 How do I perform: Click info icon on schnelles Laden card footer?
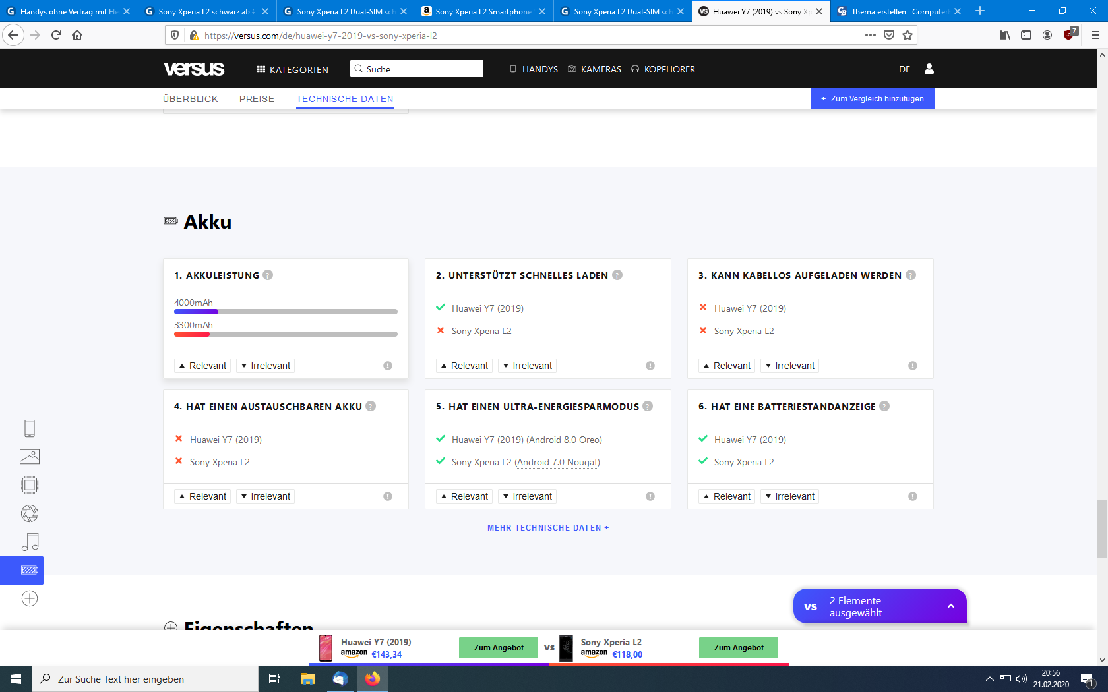pyautogui.click(x=650, y=366)
